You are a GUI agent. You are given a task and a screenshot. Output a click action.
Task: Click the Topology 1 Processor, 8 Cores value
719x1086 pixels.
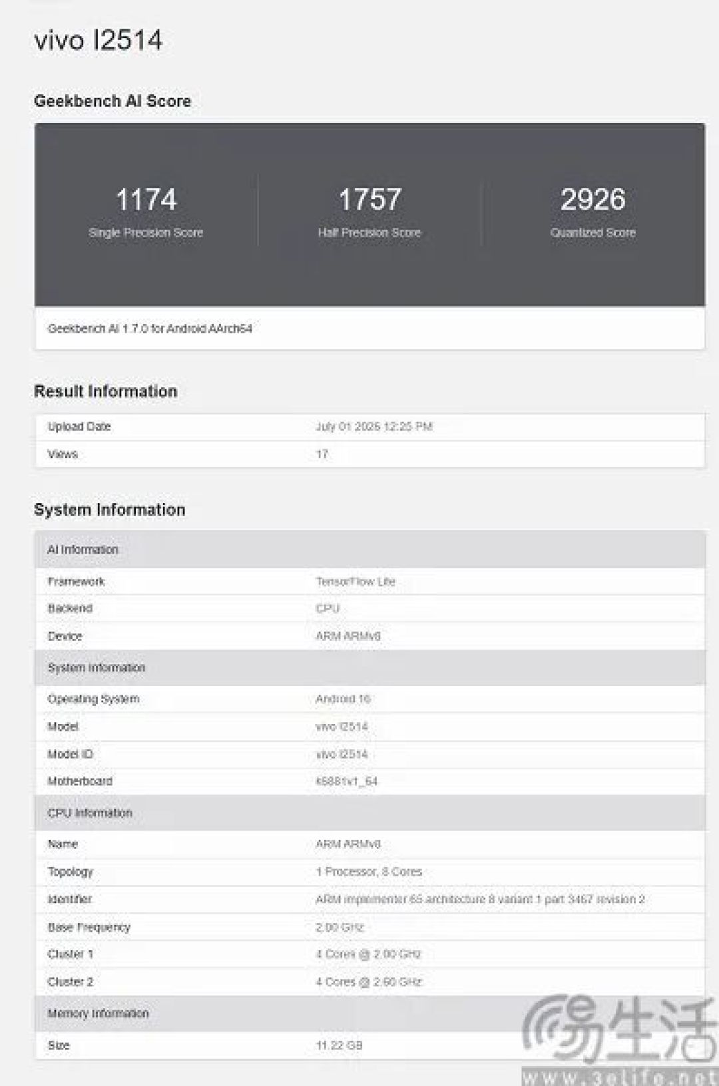369,872
